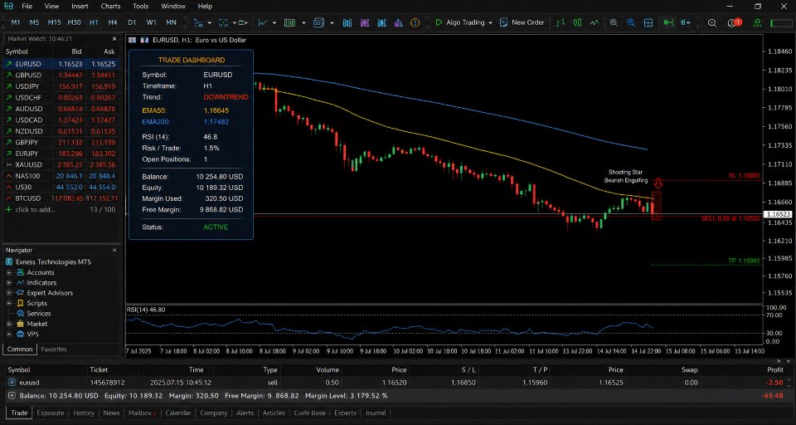This screenshot has width=796, height=425.
Task: Open the File menu
Action: point(27,6)
